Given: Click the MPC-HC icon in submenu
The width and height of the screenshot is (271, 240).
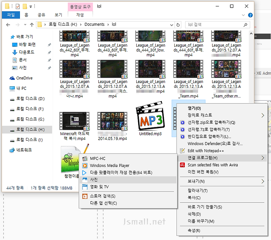Looking at the screenshot, I should pyautogui.click(x=85, y=159).
